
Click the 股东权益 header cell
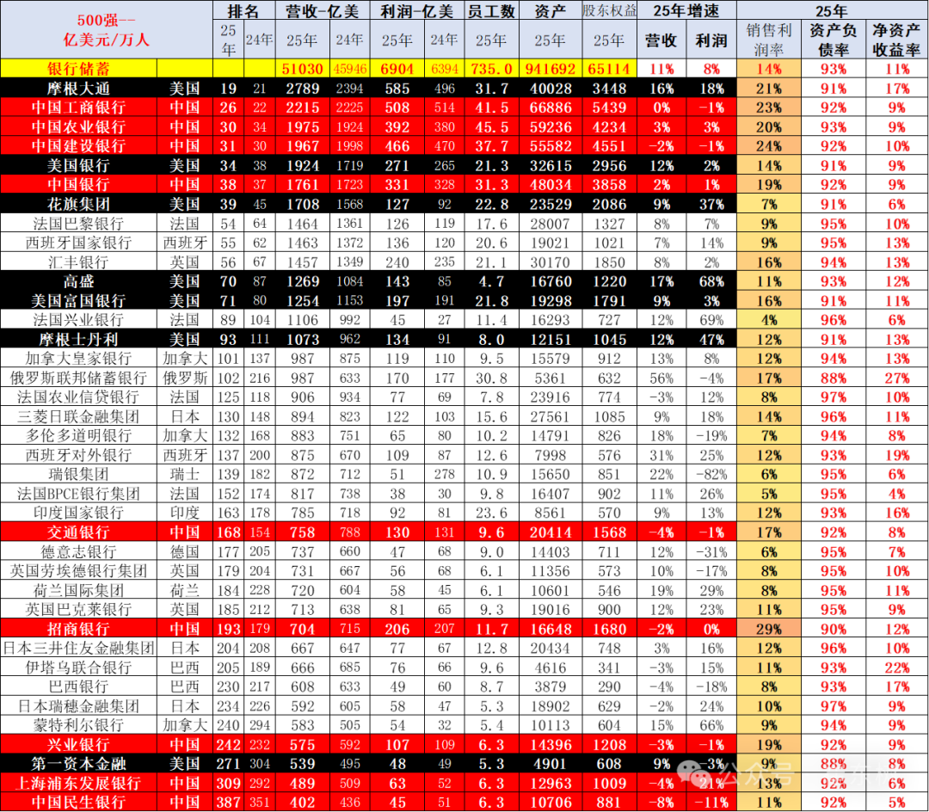tap(609, 11)
